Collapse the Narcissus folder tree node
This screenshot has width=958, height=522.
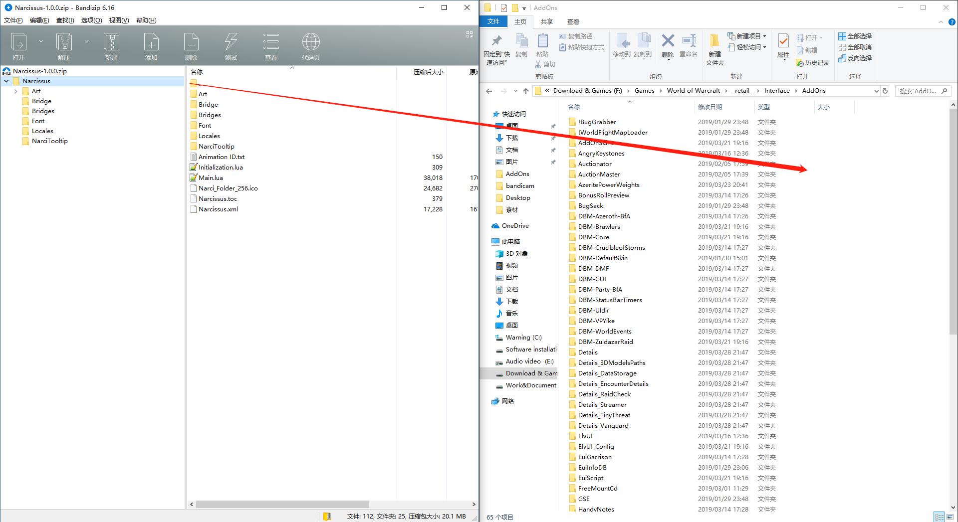[6, 81]
